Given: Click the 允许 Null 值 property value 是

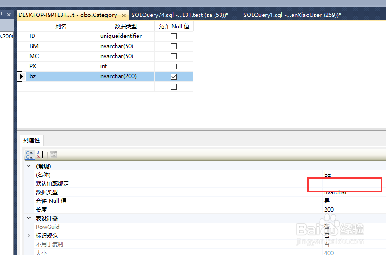Looking at the screenshot, I should point(327,201).
